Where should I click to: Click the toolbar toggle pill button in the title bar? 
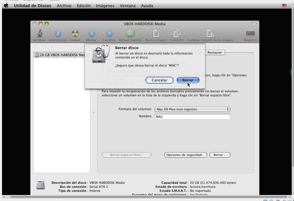[254, 24]
